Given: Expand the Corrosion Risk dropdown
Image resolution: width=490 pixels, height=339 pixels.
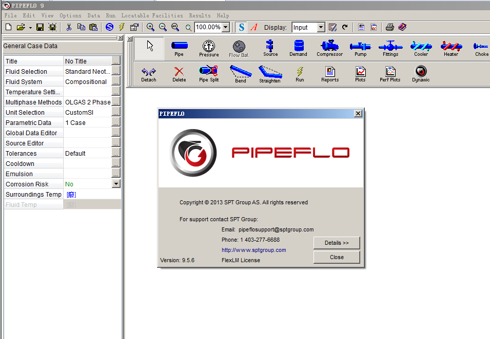Looking at the screenshot, I should point(116,184).
